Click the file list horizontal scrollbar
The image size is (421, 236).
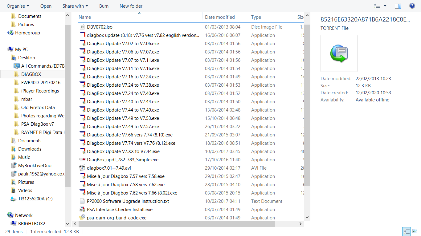tap(176, 224)
